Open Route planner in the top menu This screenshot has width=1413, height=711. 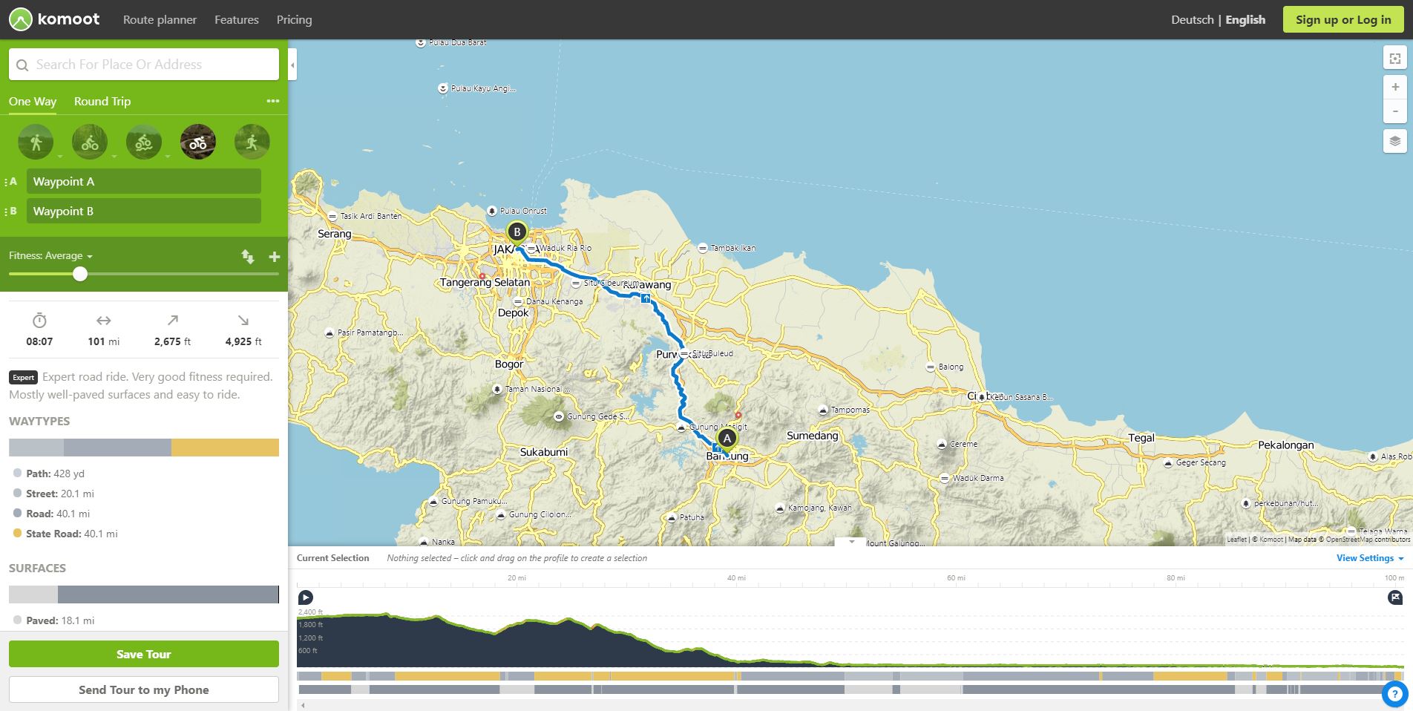pos(160,20)
